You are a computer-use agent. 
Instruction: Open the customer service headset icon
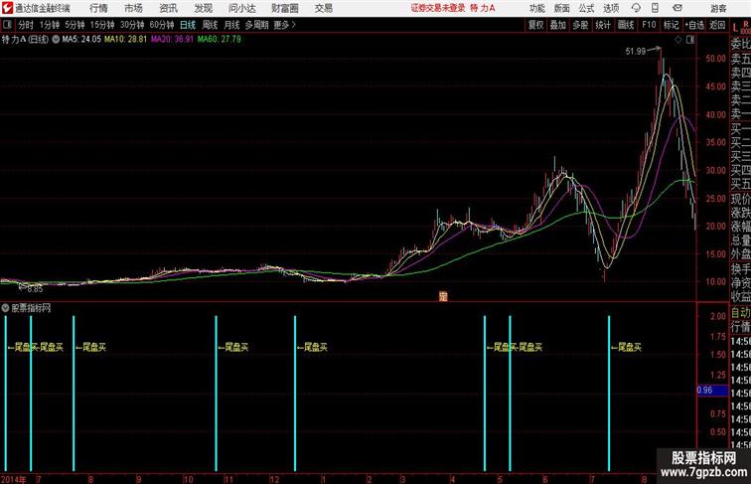[636, 8]
